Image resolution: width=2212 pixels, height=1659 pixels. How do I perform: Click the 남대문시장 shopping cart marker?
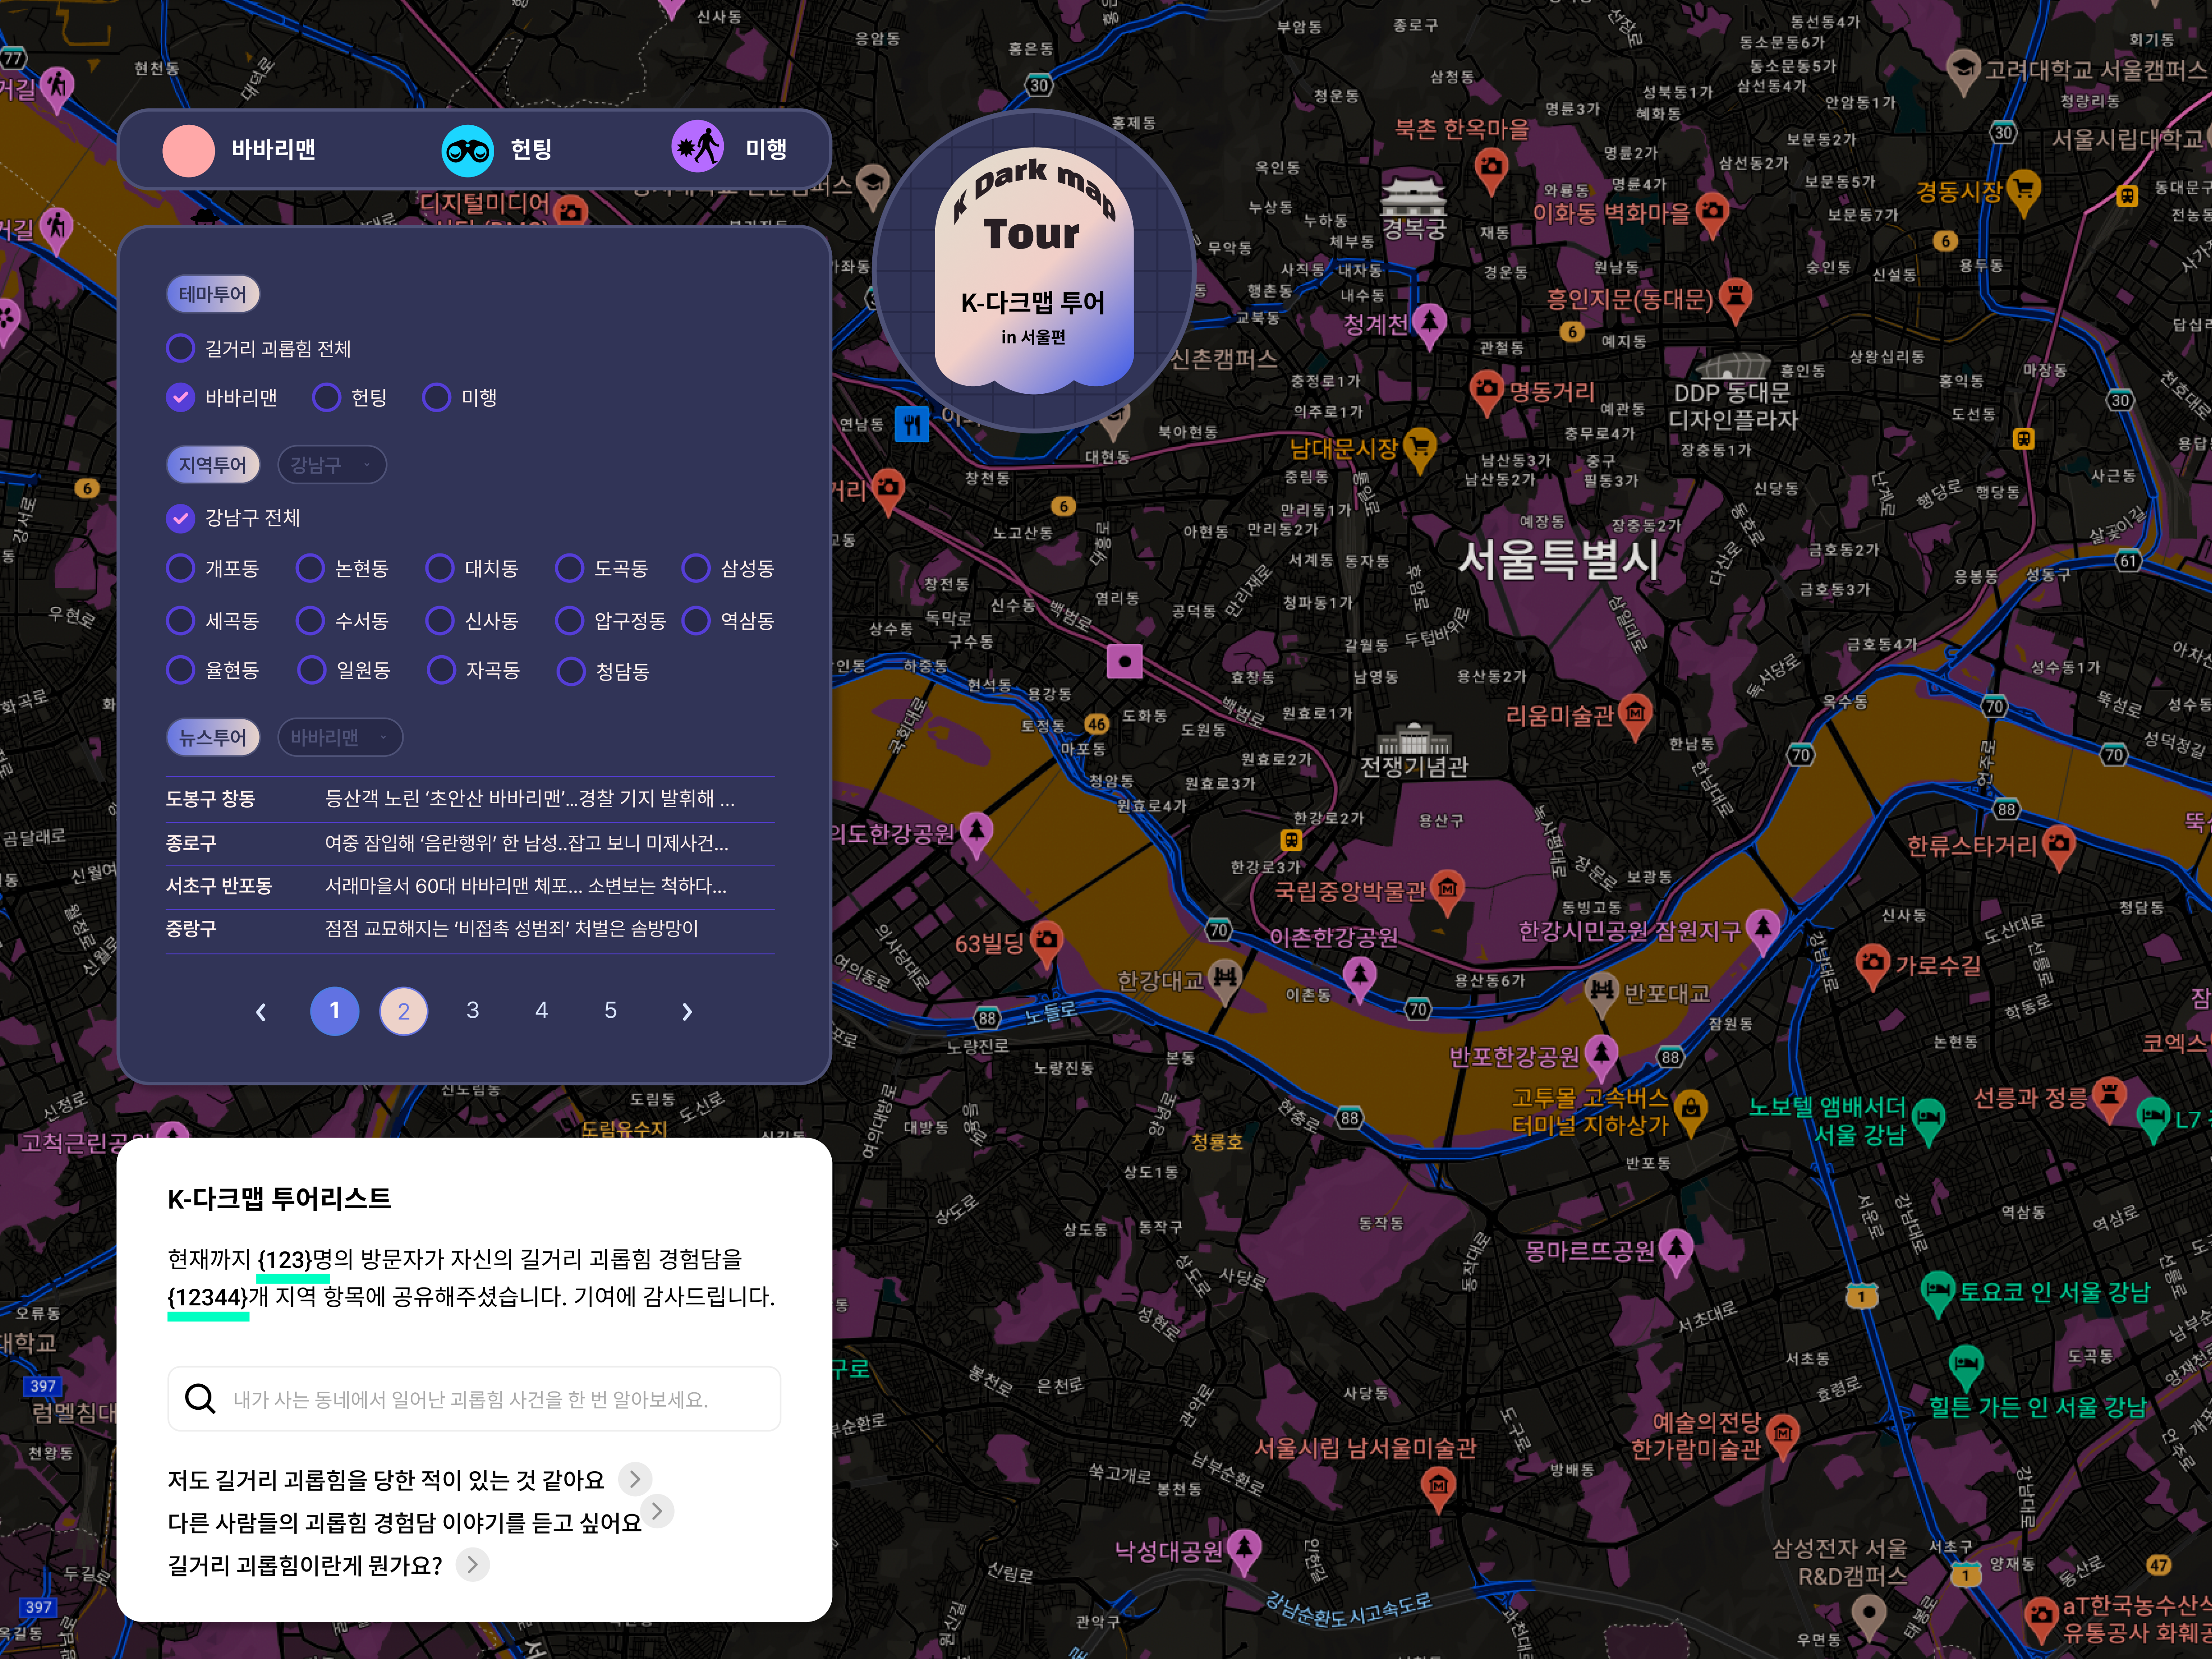click(x=1419, y=446)
